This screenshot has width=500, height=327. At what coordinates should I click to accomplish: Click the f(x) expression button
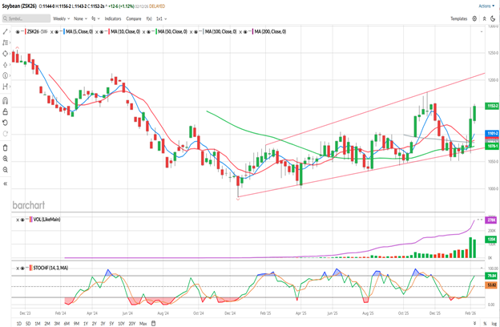[149, 18]
